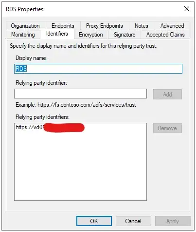This screenshot has height=232, width=196.
Task: Open the Monitoring tab
Action: 23,35
